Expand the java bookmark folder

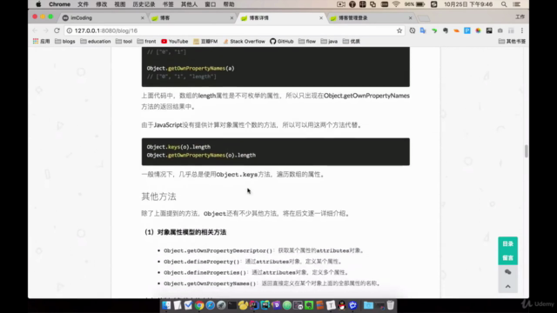tap(329, 41)
